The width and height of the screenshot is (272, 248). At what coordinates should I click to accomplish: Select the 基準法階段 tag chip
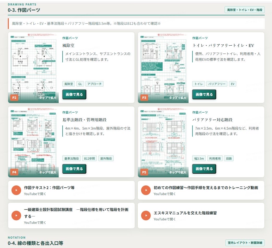(x=71, y=159)
